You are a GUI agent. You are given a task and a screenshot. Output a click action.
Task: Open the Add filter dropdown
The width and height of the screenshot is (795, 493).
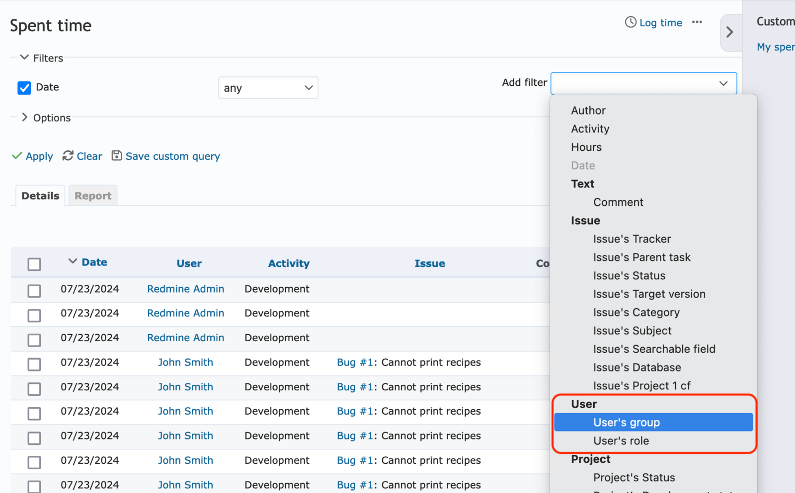click(x=643, y=83)
